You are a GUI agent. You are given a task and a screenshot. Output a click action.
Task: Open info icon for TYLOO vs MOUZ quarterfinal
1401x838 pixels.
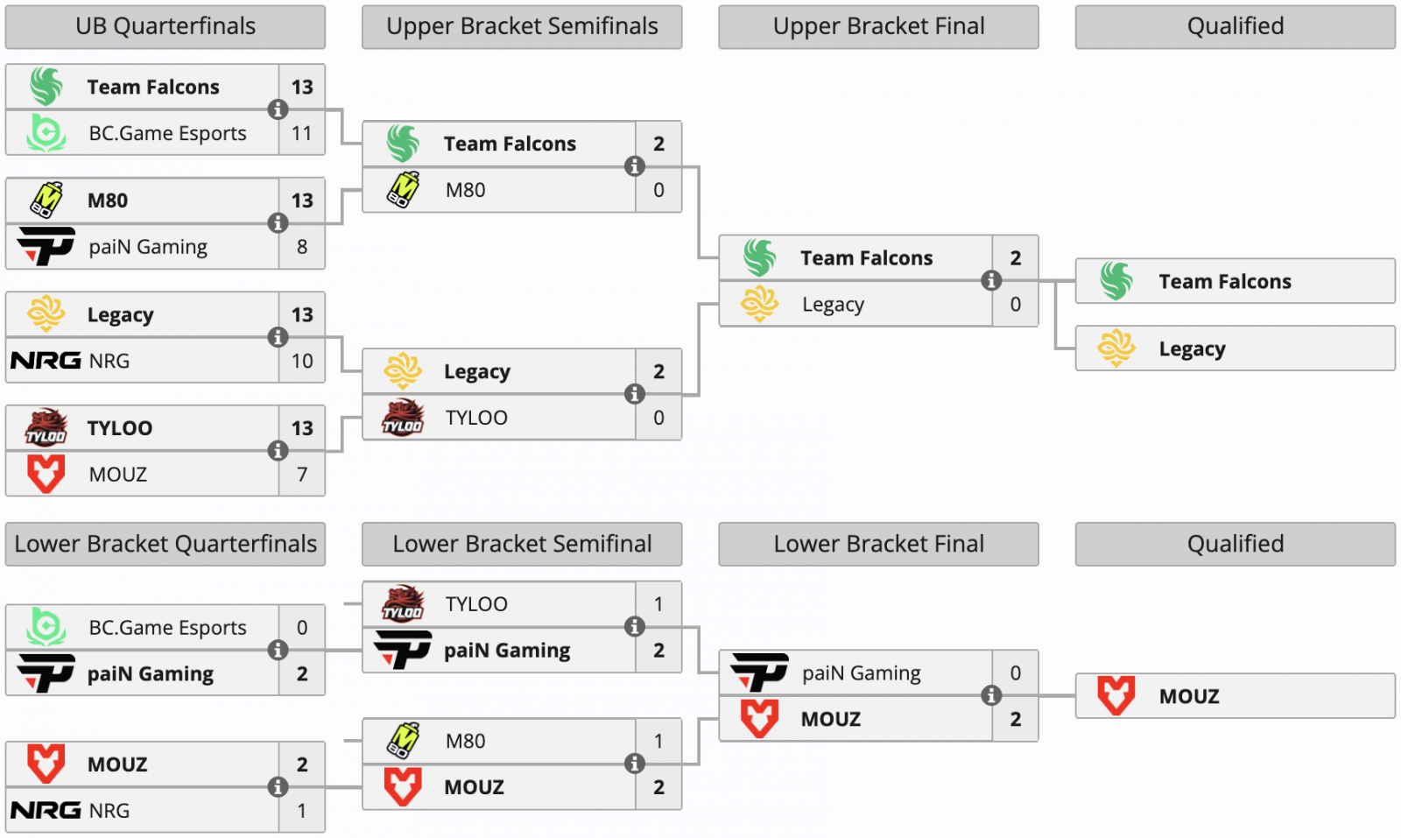[x=278, y=451]
